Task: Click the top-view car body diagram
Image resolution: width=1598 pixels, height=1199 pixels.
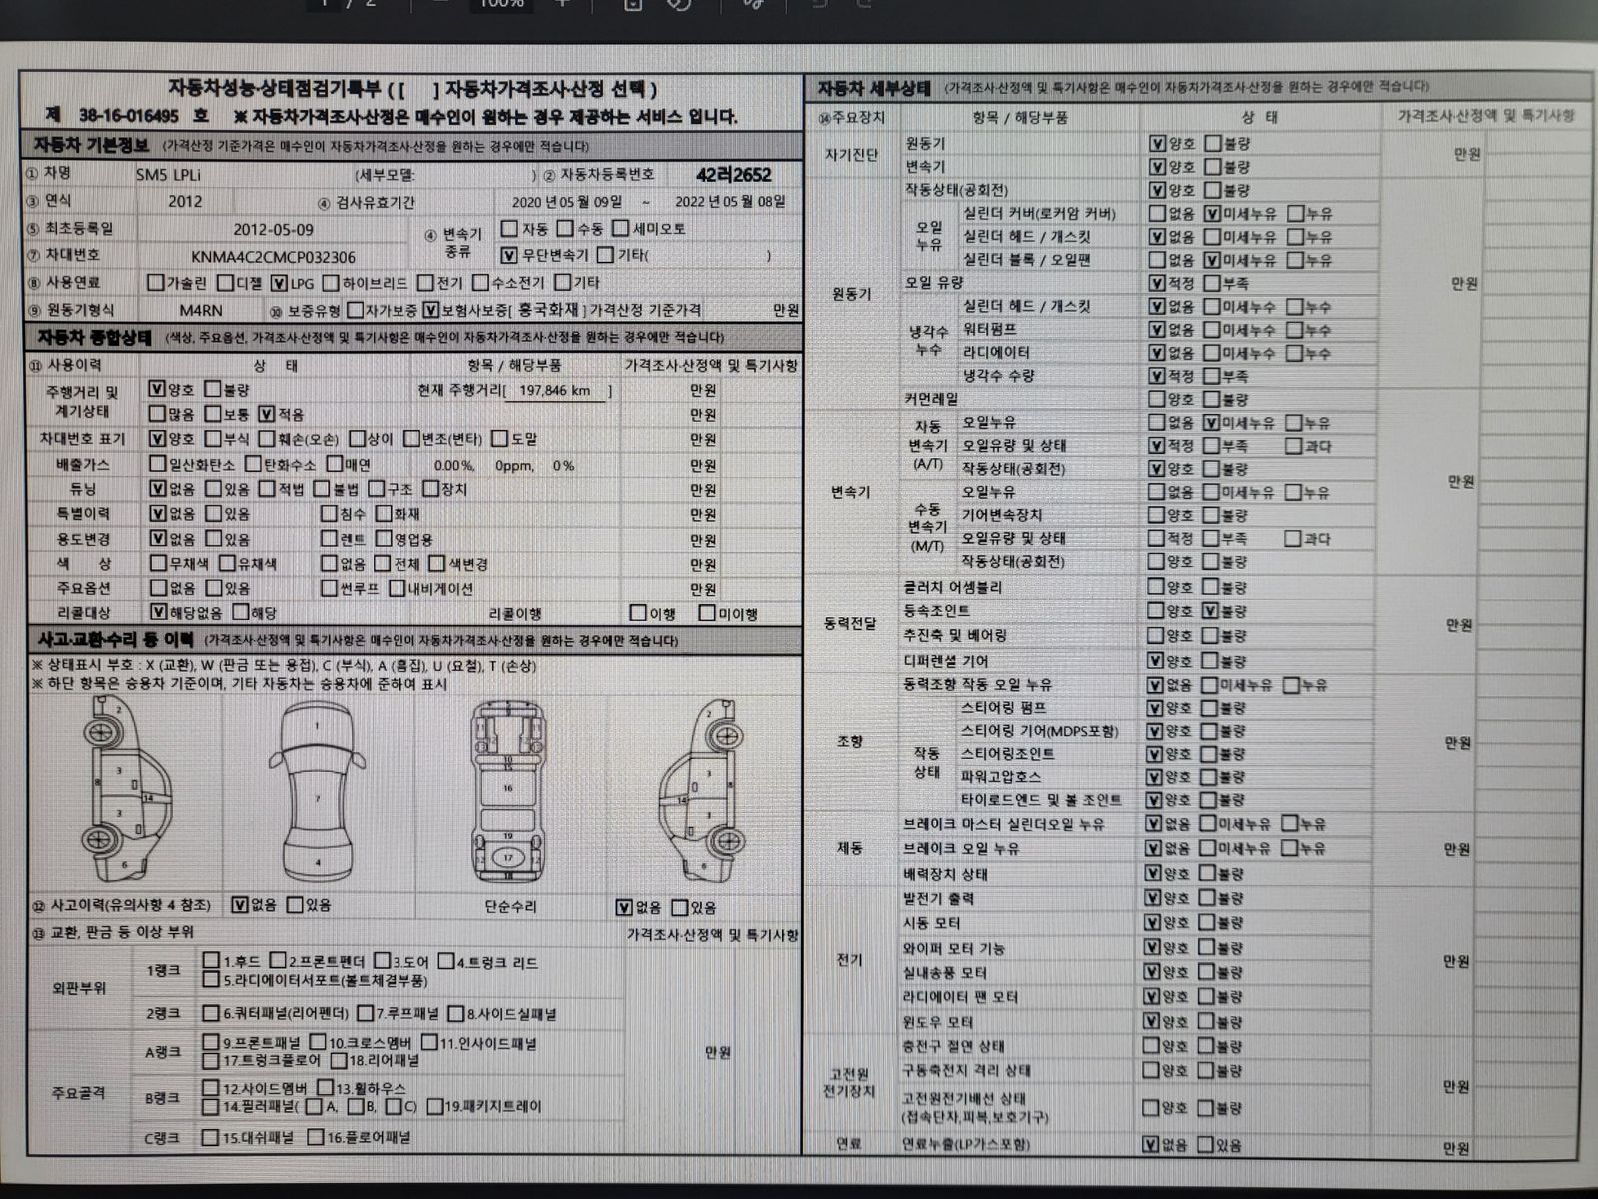Action: click(318, 789)
